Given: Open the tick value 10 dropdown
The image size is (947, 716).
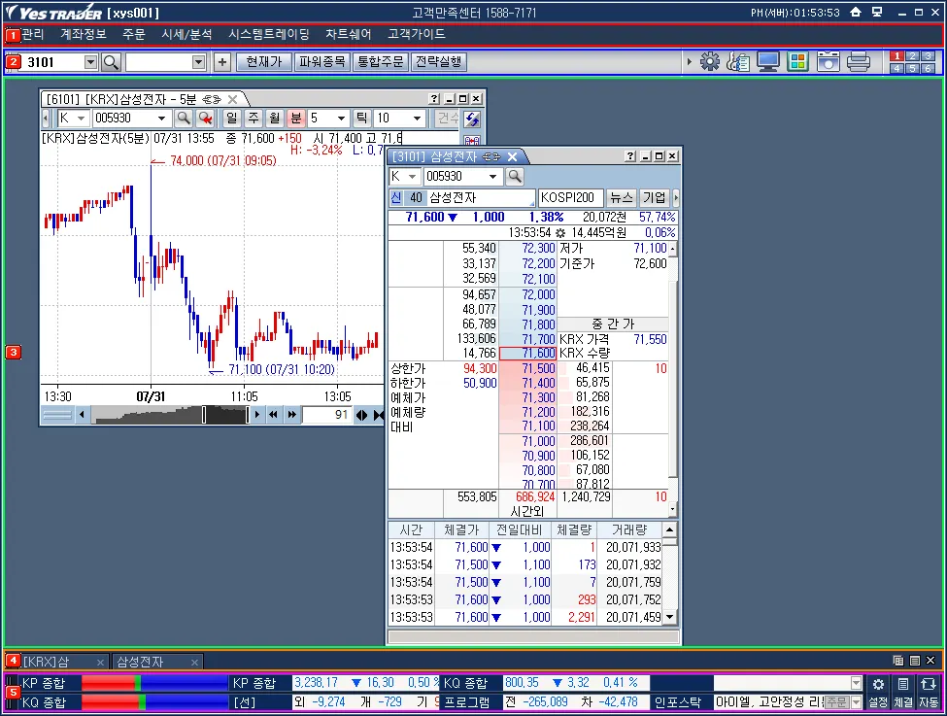Looking at the screenshot, I should [417, 119].
